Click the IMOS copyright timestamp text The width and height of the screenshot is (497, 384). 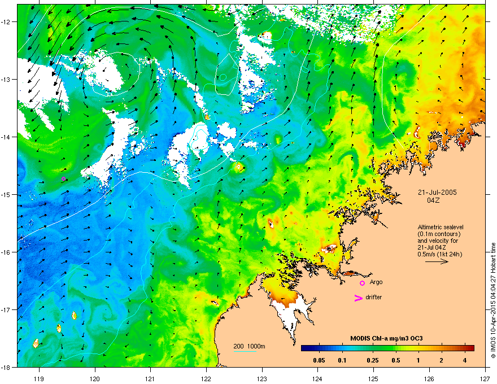(x=493, y=300)
